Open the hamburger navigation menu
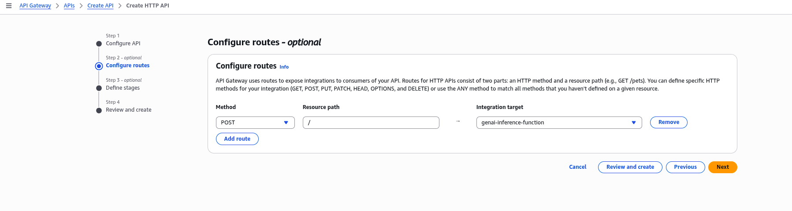The width and height of the screenshot is (792, 211). (x=9, y=6)
